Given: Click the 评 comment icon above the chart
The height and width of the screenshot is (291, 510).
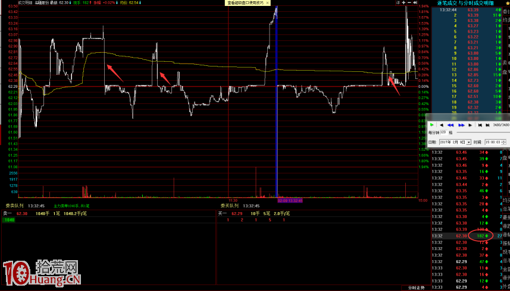Looking at the screenshot, I should click(398, 2).
